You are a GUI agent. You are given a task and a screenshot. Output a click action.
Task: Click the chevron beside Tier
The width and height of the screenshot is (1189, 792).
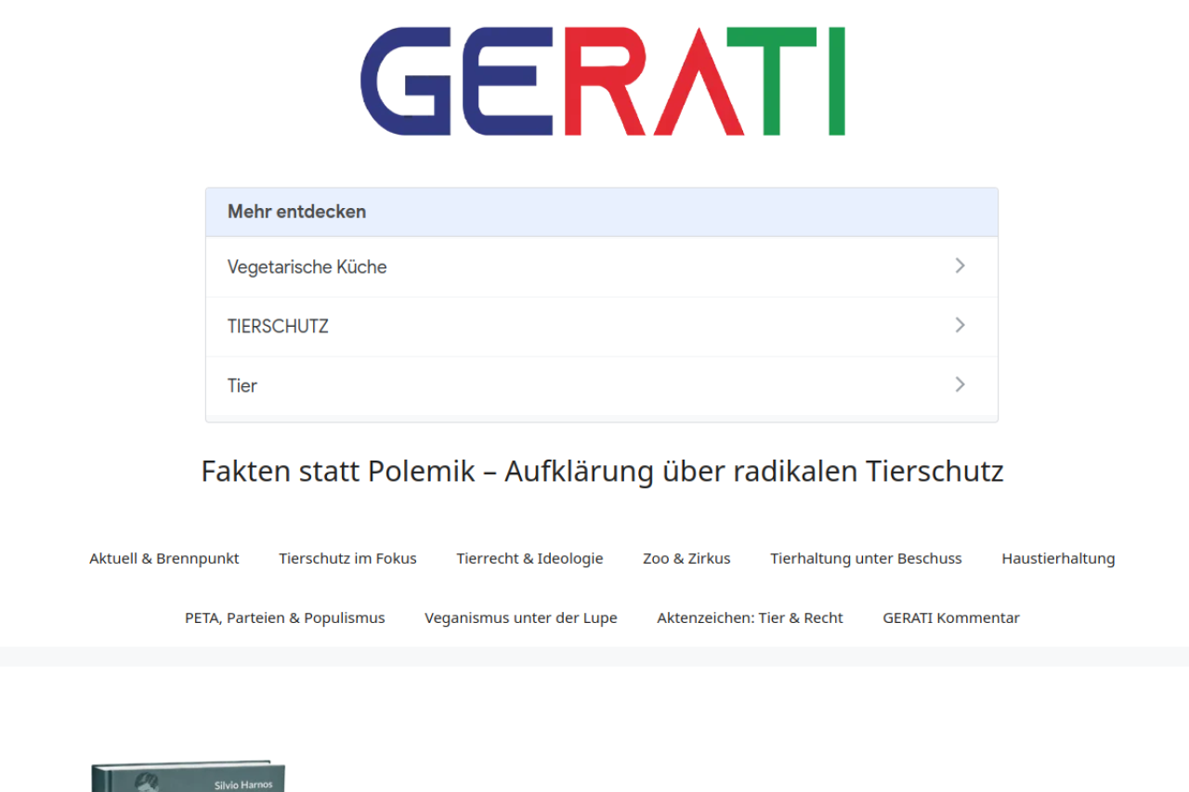[960, 384]
